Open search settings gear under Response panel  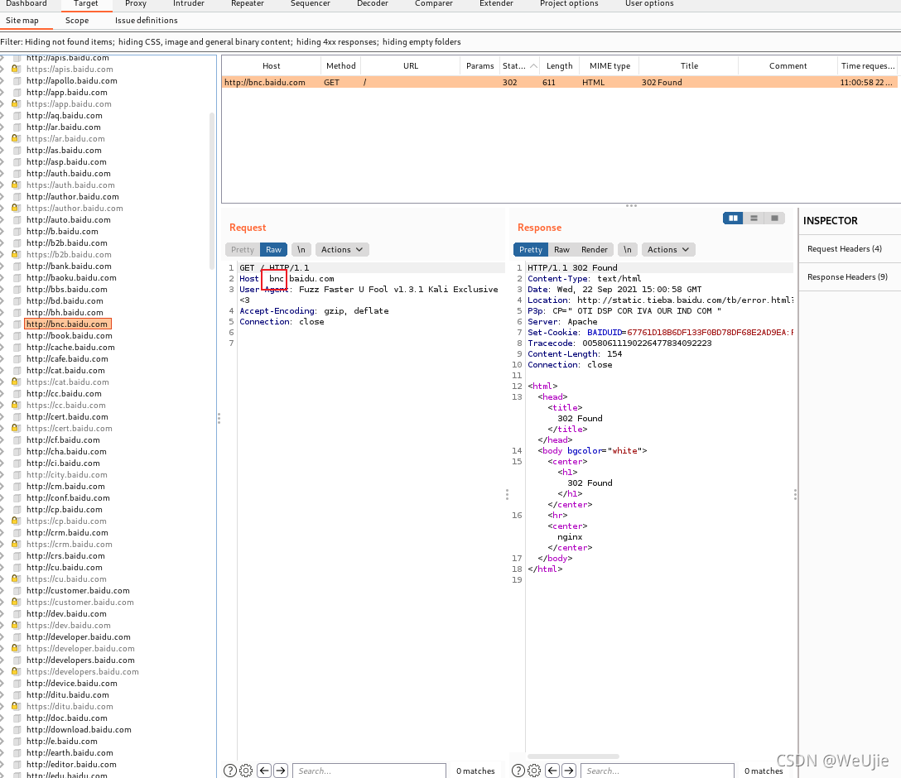[x=534, y=771]
